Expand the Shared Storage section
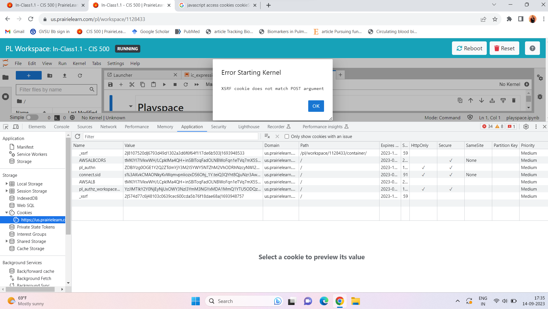548x309 pixels. (x=7, y=241)
